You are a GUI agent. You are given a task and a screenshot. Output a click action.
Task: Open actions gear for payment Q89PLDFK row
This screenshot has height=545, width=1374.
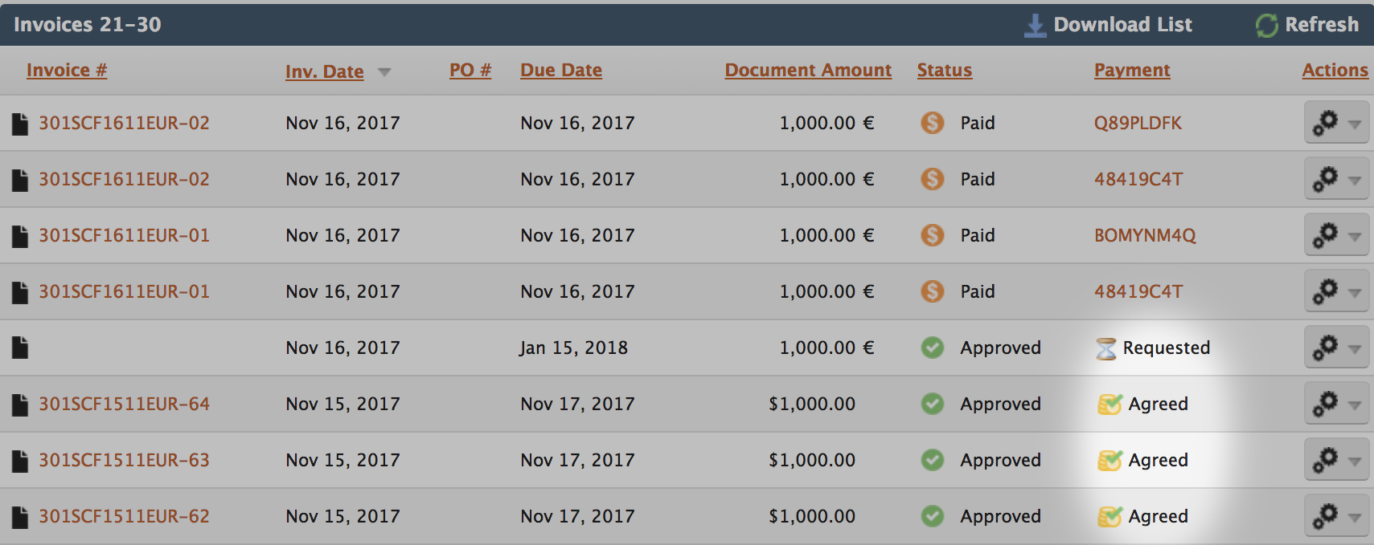1325,123
